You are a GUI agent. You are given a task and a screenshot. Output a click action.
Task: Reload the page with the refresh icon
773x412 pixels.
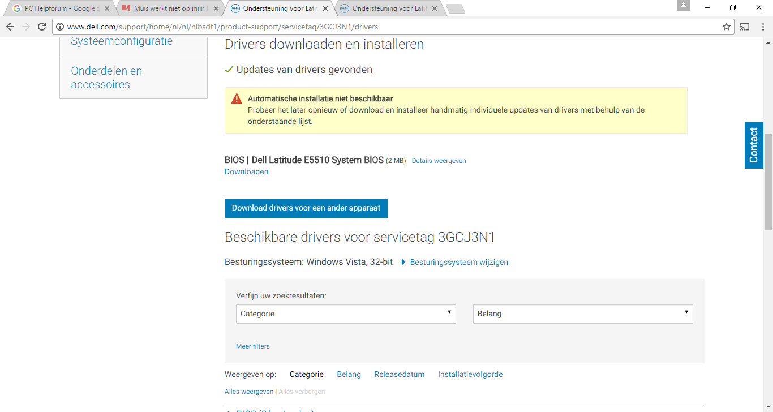tap(42, 27)
